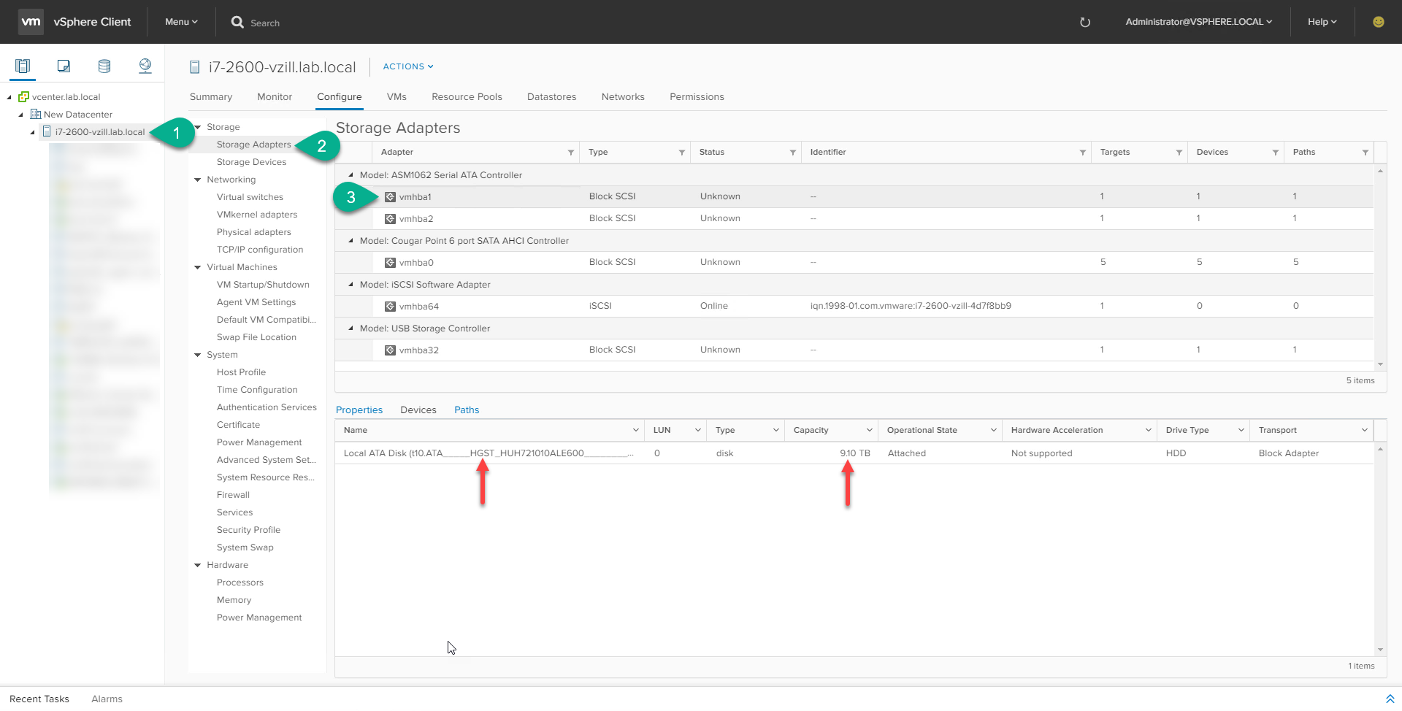The height and width of the screenshot is (711, 1402).
Task: Open the ACTIONS dropdown
Action: [x=408, y=66]
